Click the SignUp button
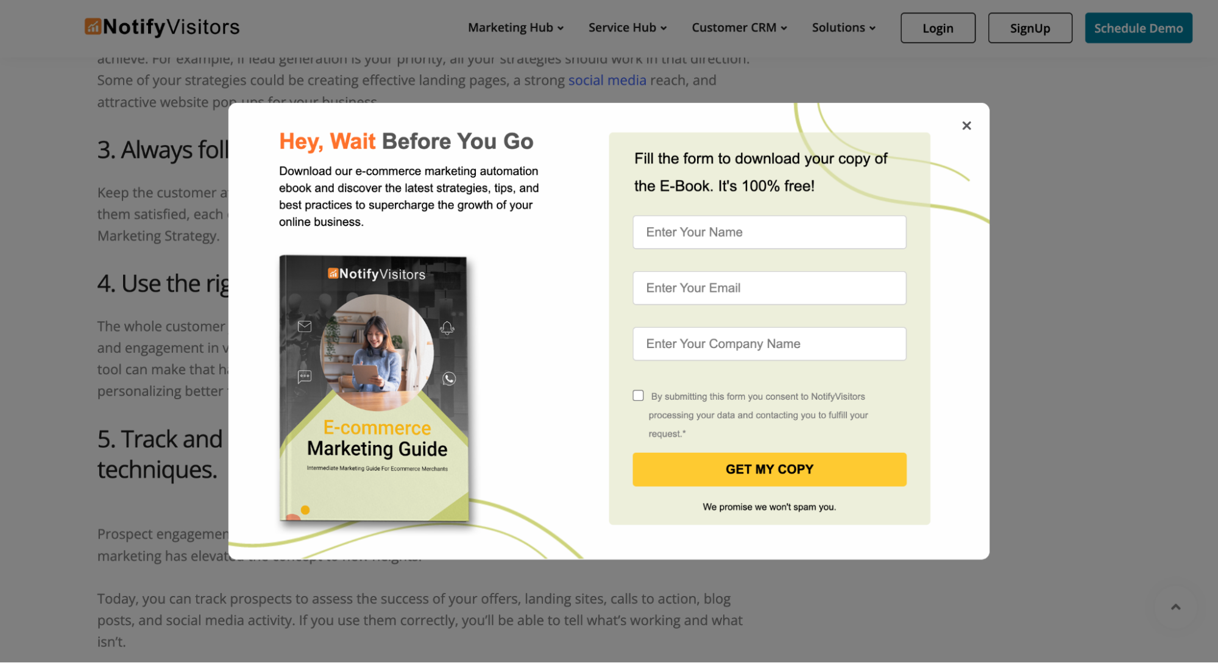 pyautogui.click(x=1030, y=28)
